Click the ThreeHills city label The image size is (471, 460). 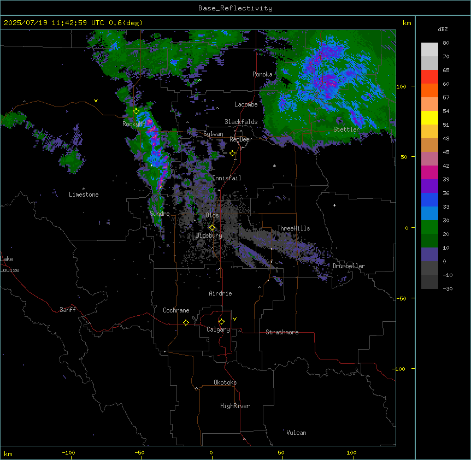(x=293, y=228)
